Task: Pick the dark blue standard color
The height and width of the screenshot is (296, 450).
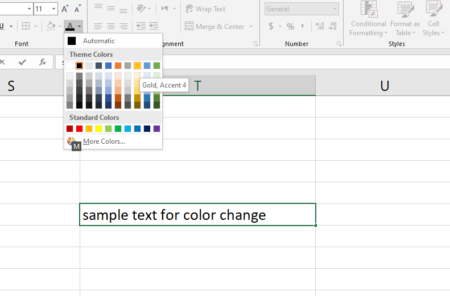Action: click(147, 128)
